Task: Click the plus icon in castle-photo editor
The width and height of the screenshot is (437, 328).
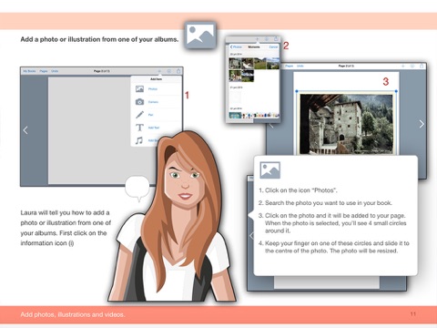Action: 403,66
